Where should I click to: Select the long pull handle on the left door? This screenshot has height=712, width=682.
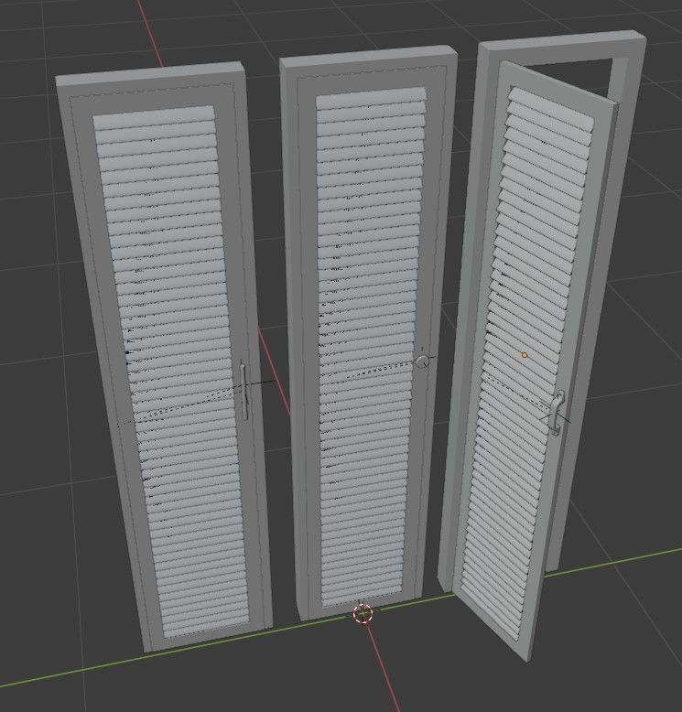244,391
